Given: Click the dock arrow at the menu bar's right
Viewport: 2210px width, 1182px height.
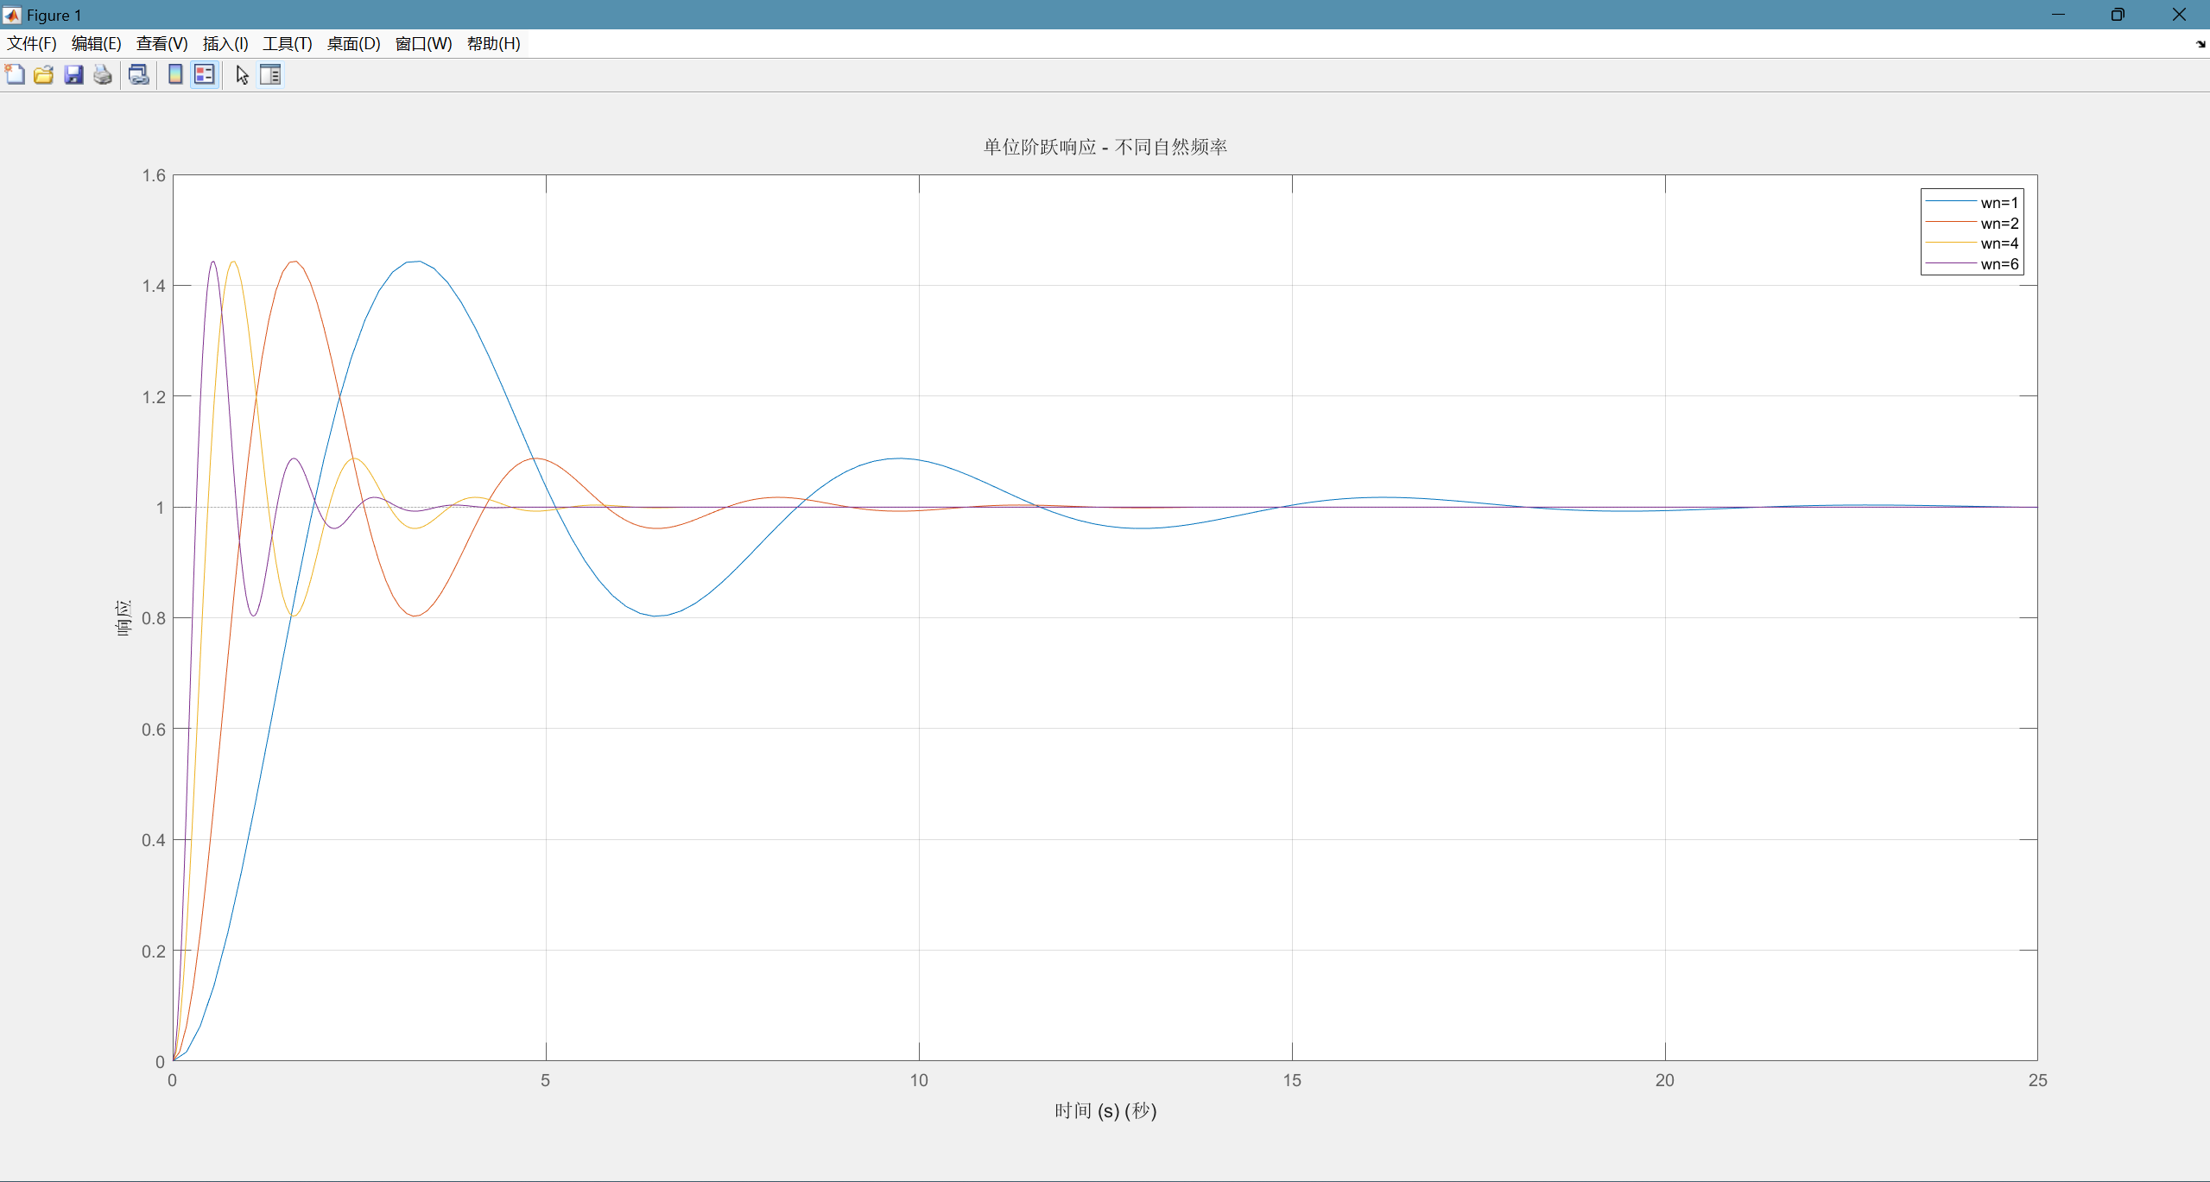Looking at the screenshot, I should tap(2200, 44).
